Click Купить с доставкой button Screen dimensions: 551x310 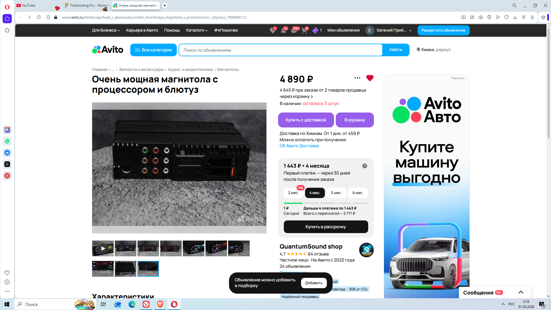pos(306,120)
